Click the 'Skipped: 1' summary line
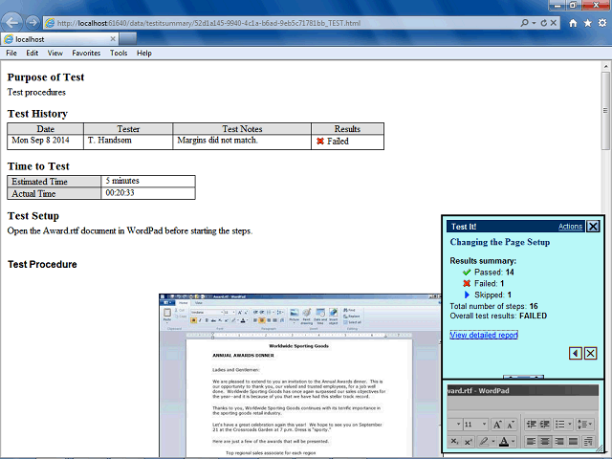Image resolution: width=612 pixels, height=459 pixels. click(487, 295)
